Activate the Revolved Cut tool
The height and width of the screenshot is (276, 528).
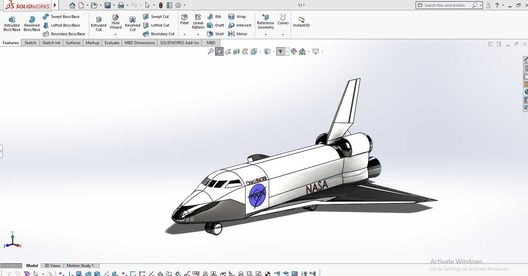[x=133, y=24]
